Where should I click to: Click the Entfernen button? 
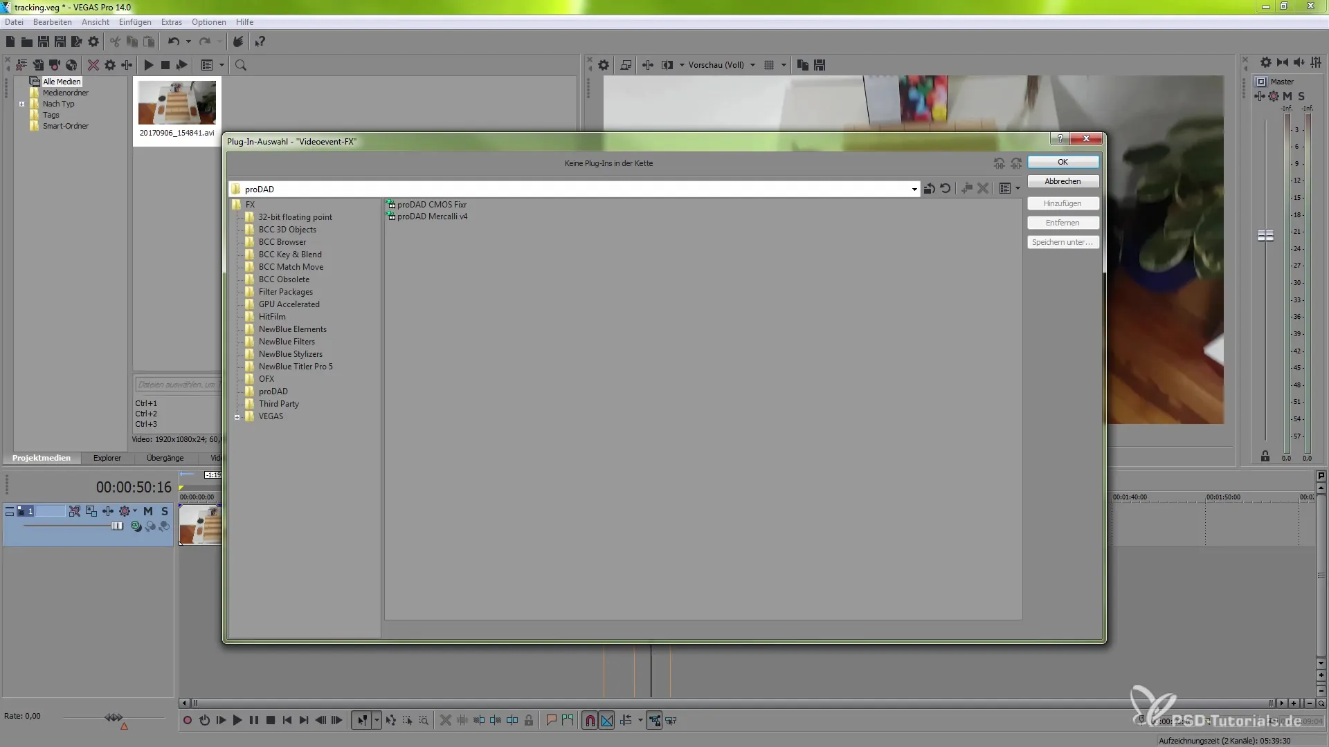(1063, 223)
